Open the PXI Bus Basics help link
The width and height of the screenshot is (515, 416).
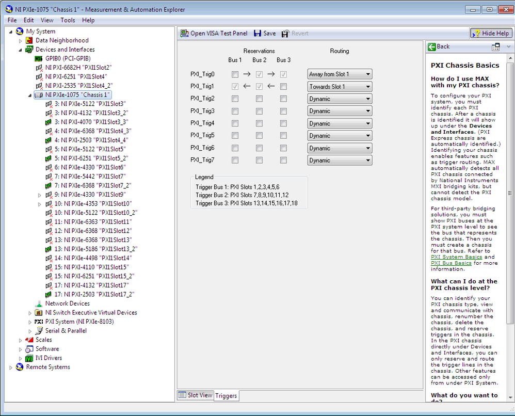tap(451, 263)
